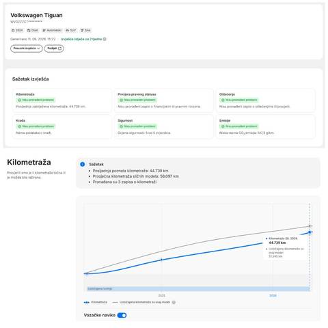Open the Oštećenje summary card
The image size is (328, 328).
[266, 100]
